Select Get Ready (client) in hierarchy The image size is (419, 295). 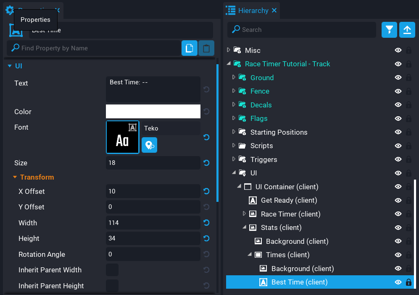(289, 200)
